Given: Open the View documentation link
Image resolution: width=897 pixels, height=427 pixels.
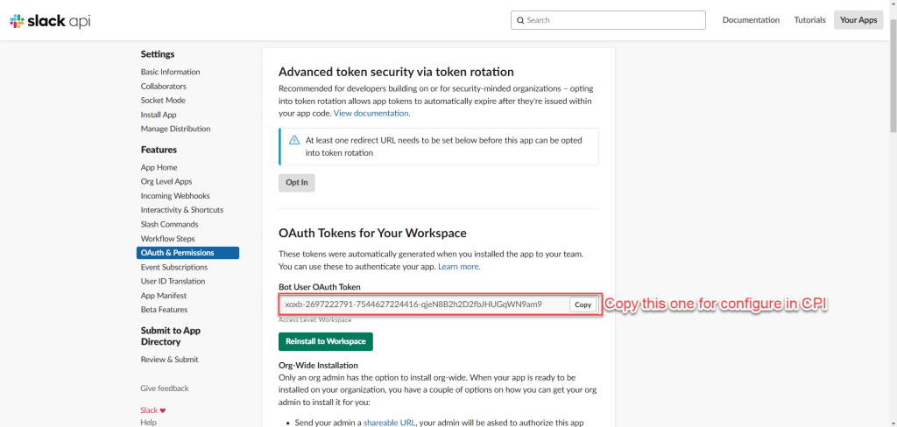Looking at the screenshot, I should [371, 113].
